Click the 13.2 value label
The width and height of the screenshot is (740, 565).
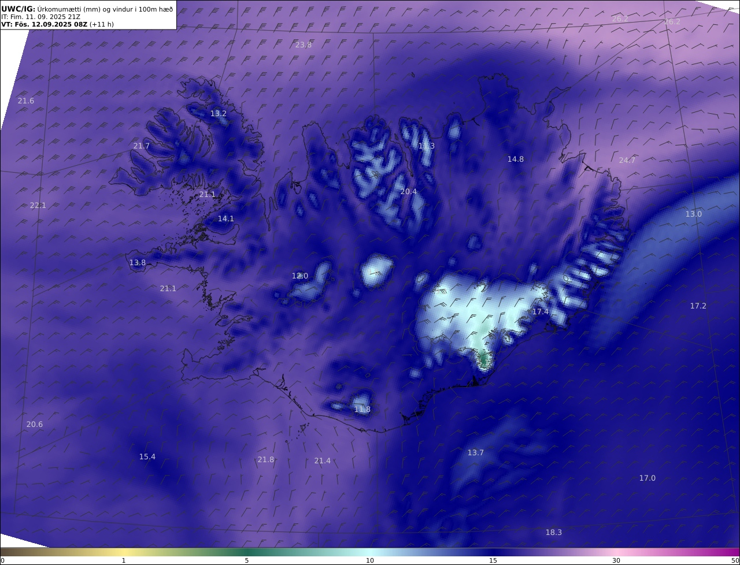[x=219, y=114]
